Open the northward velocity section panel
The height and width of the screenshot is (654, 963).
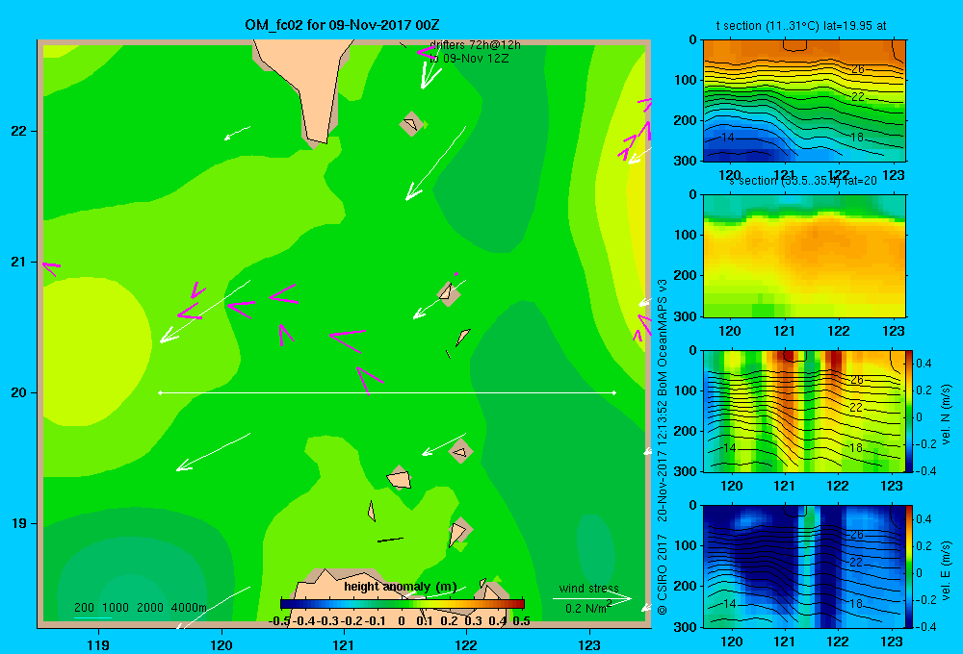click(x=803, y=411)
